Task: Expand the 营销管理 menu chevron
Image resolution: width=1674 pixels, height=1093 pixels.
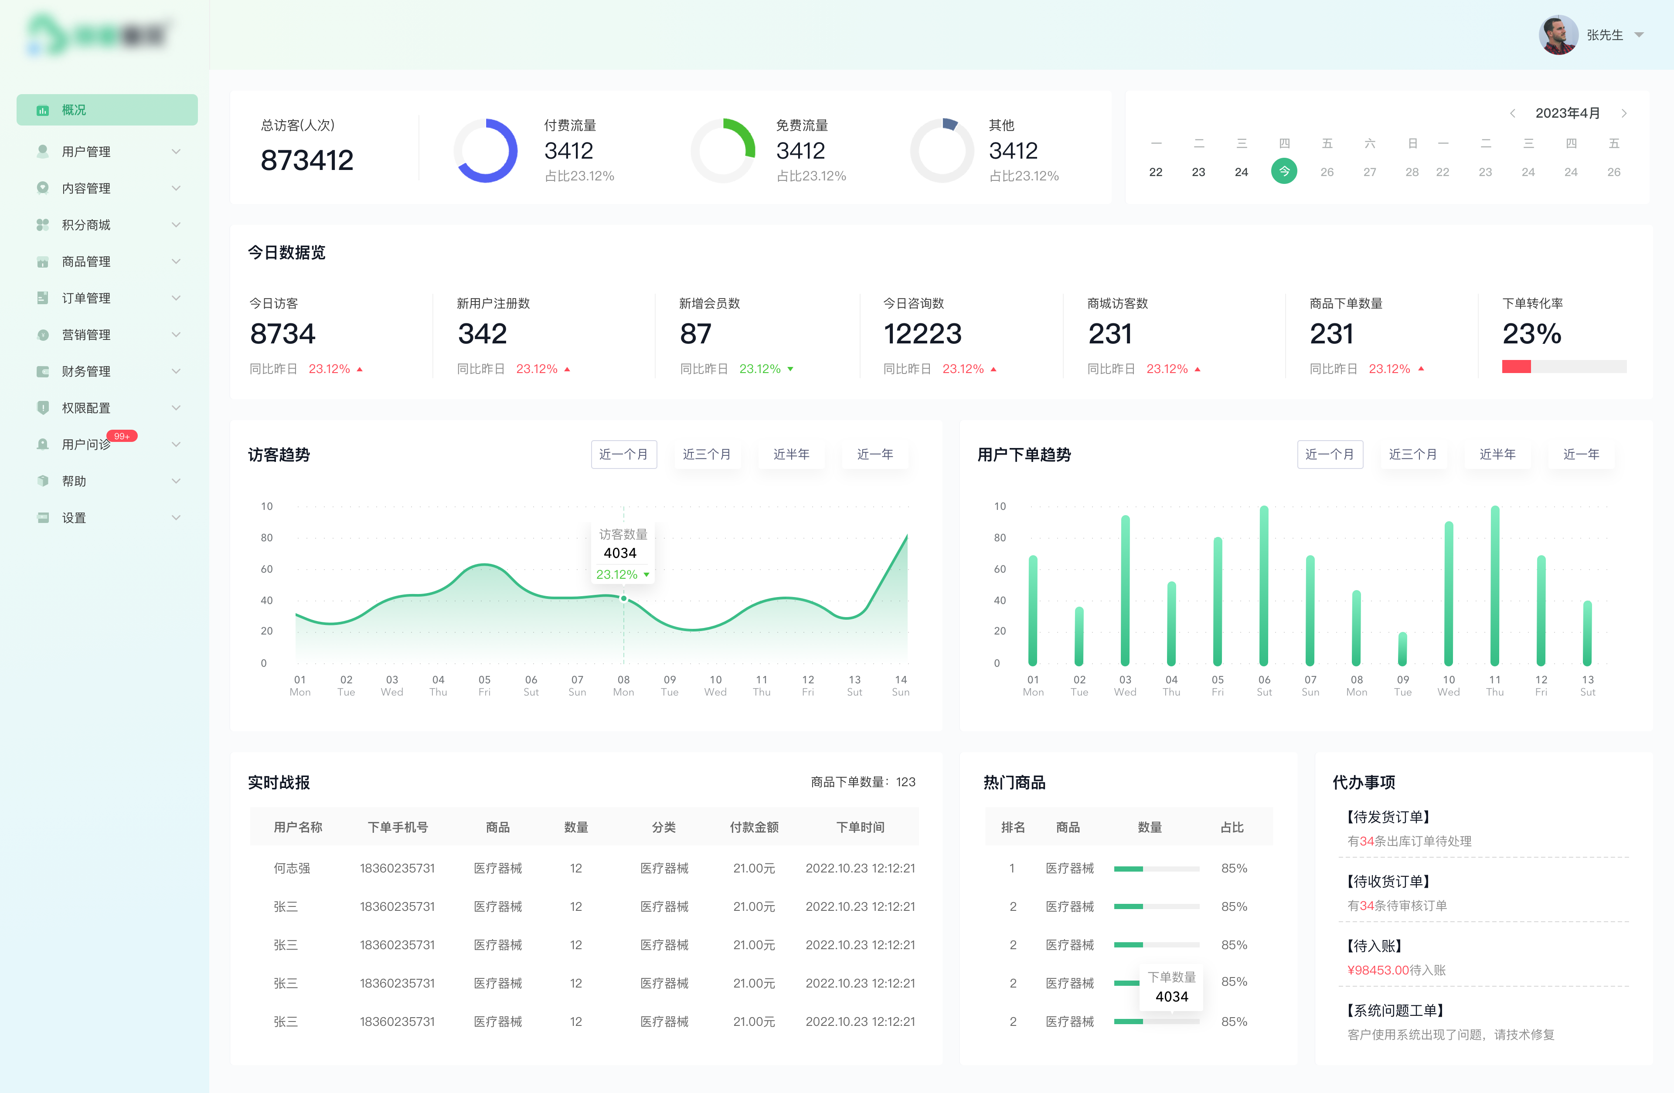Action: point(176,335)
